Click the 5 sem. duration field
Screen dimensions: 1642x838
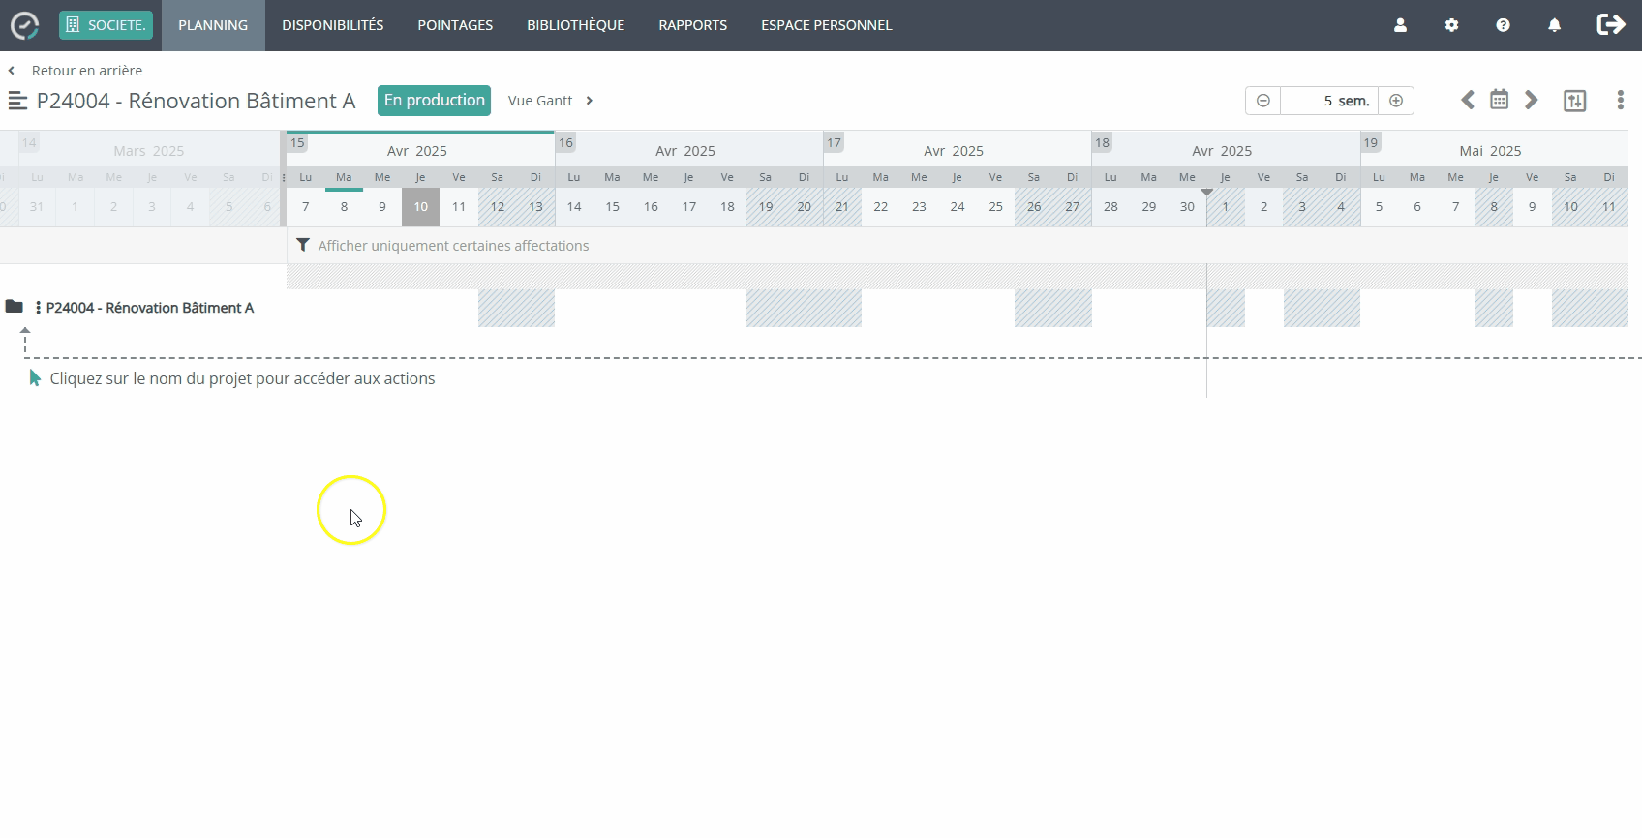(1329, 101)
